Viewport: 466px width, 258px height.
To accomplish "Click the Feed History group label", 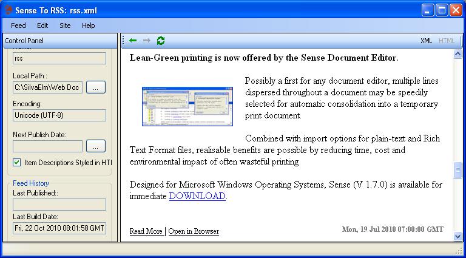I will (30, 183).
